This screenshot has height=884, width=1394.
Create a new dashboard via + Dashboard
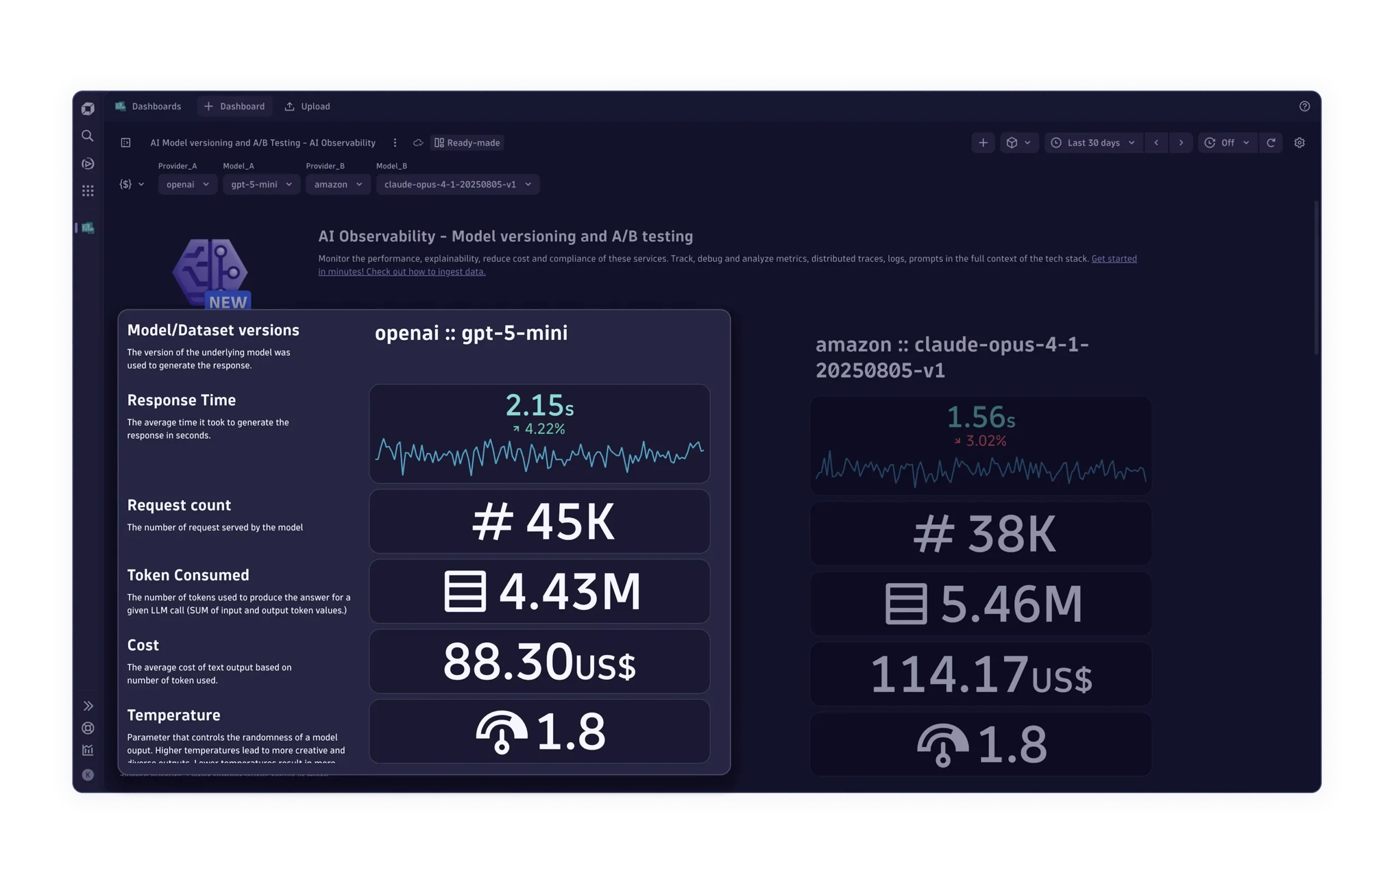coord(235,106)
